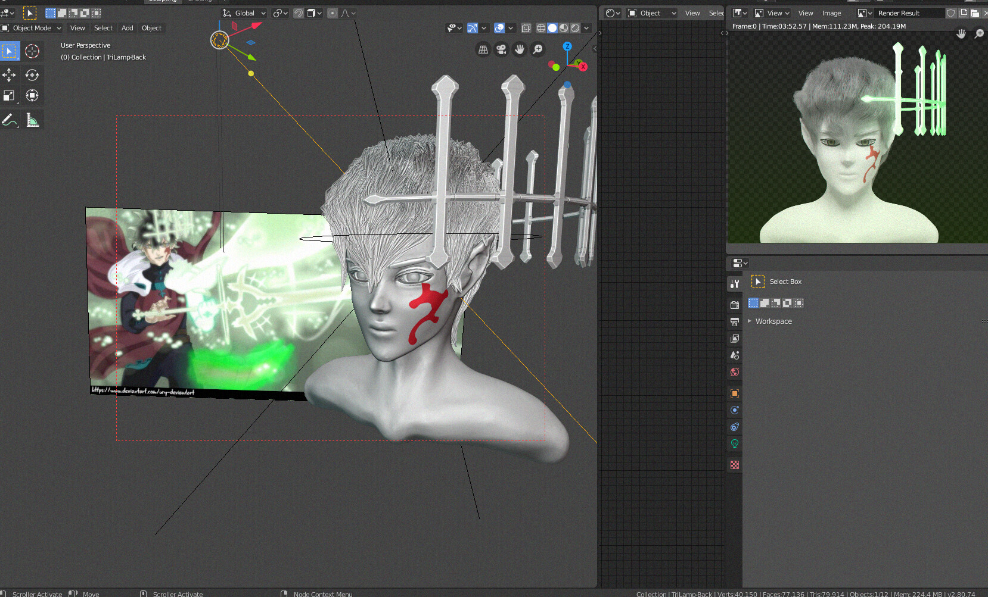Toggle Show Overlays button in viewport header
The width and height of the screenshot is (988, 597).
pos(499,28)
